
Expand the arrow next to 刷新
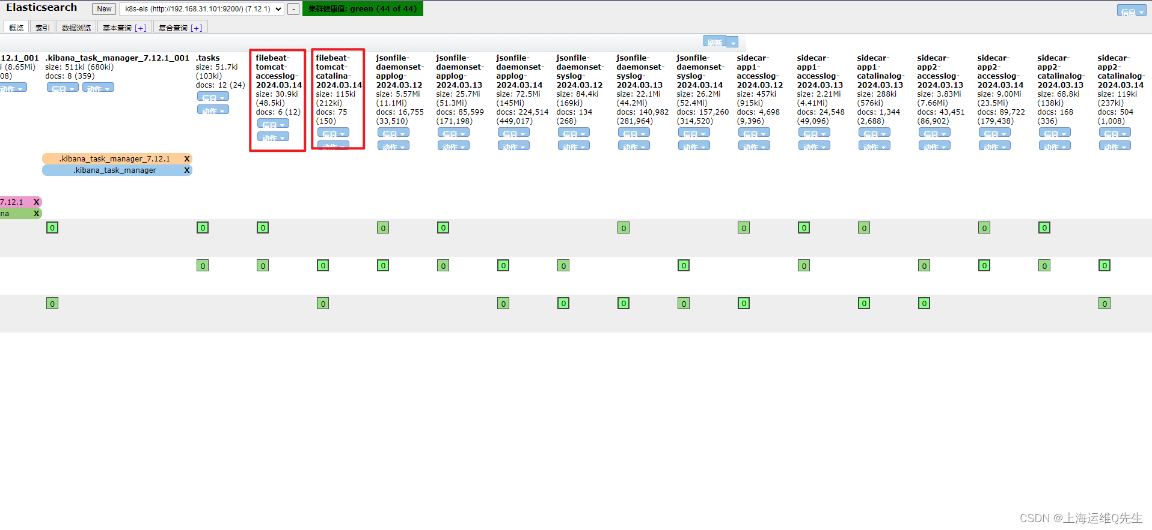point(733,42)
